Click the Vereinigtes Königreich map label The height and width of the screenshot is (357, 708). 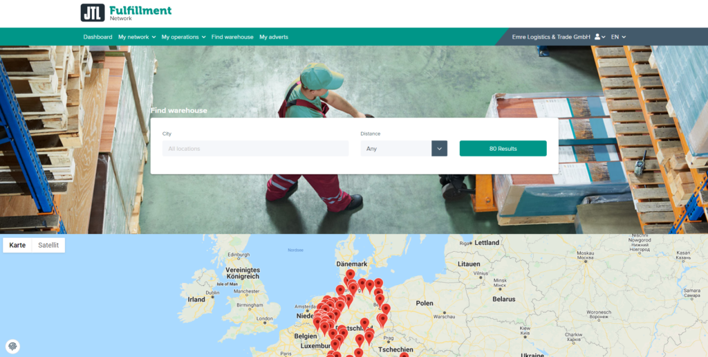243,273
